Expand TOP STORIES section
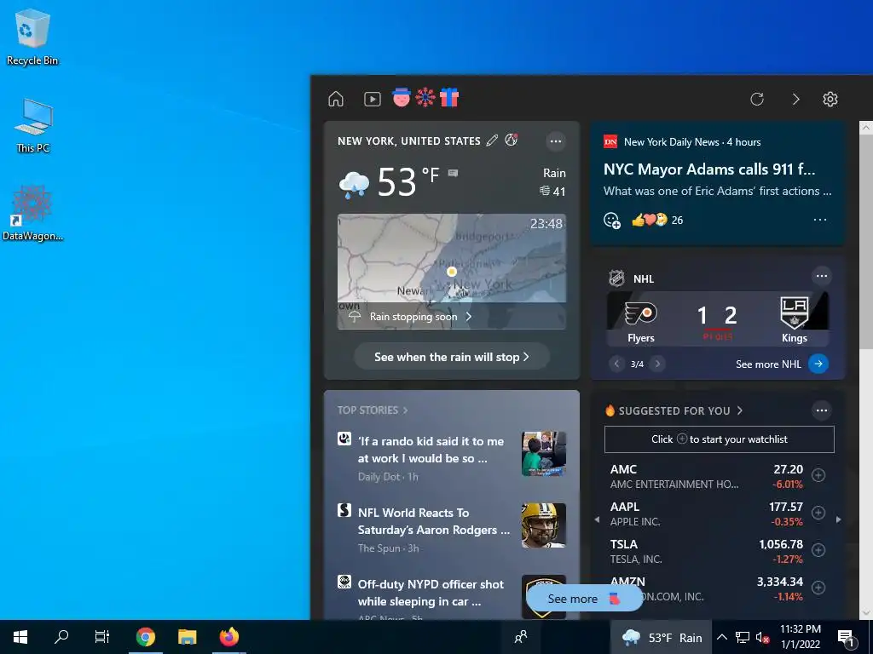This screenshot has width=873, height=654. pos(372,410)
